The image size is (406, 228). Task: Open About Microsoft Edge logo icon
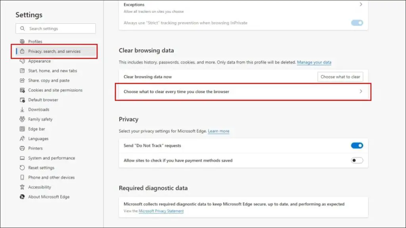22,197
